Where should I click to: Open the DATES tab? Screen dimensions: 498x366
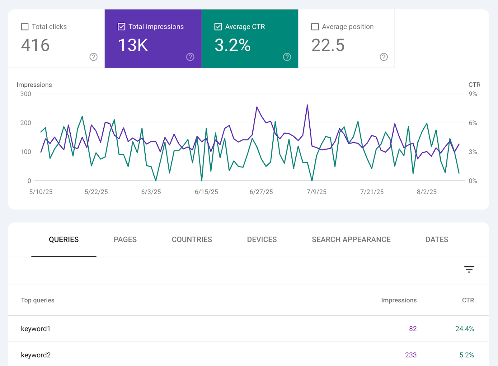pyautogui.click(x=437, y=240)
